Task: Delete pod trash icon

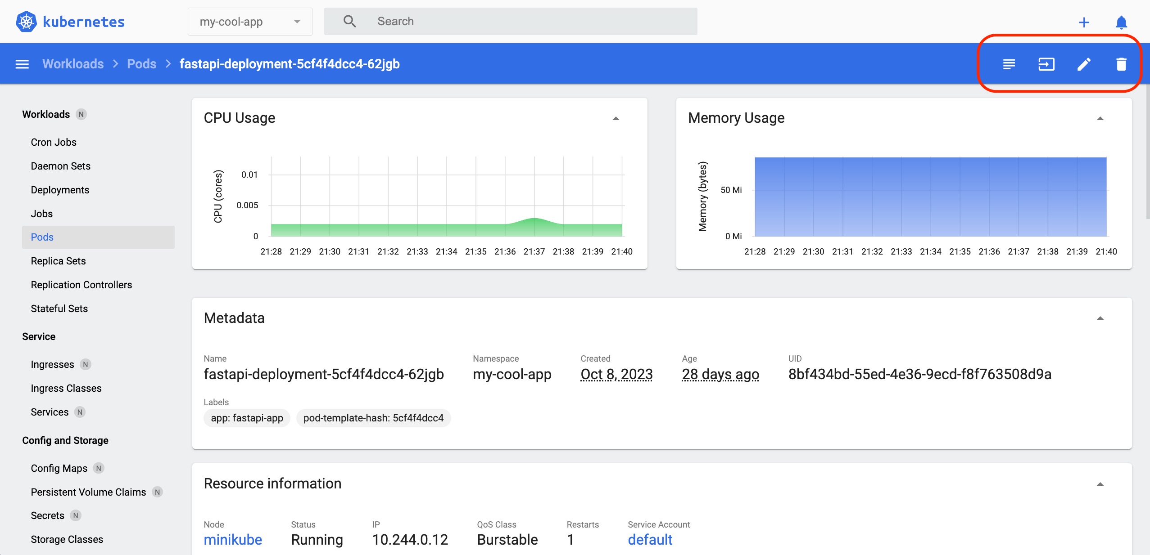Action: pos(1121,64)
